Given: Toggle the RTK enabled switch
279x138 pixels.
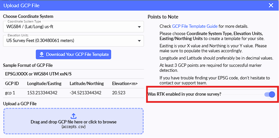Looking at the screenshot, I should click(270, 95).
